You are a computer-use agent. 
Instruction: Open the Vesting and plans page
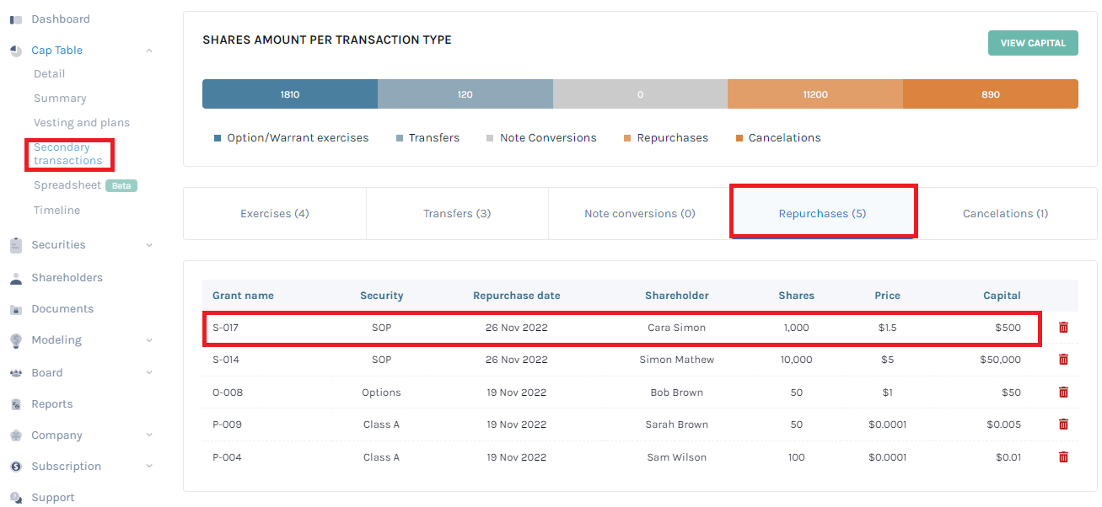pos(81,122)
